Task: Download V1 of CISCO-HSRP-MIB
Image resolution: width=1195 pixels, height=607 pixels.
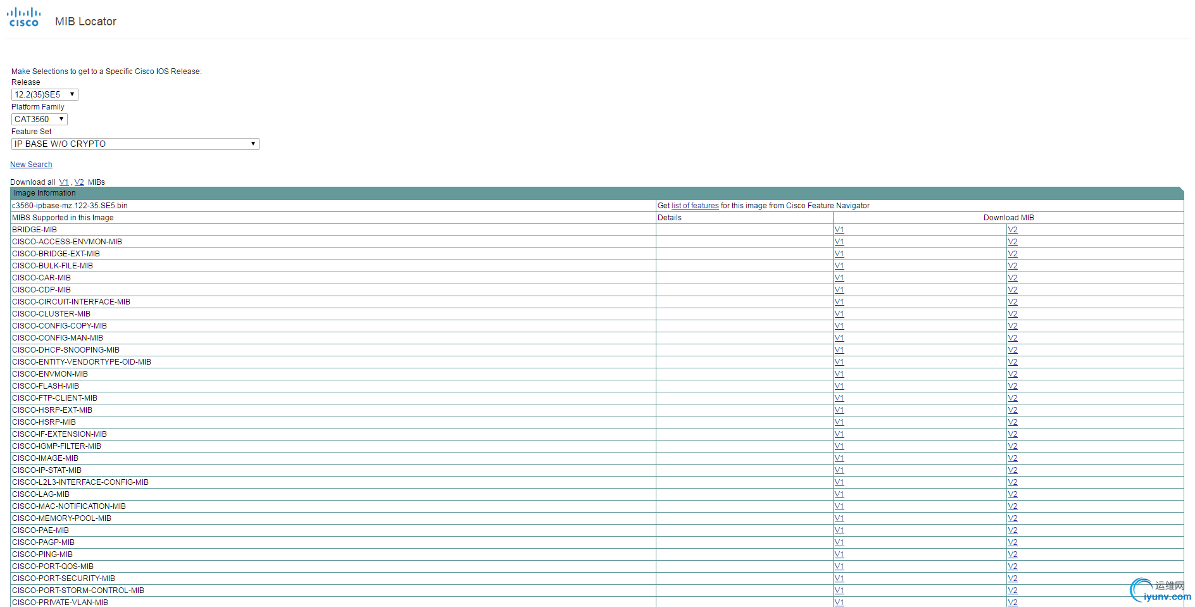Action: pyautogui.click(x=839, y=422)
